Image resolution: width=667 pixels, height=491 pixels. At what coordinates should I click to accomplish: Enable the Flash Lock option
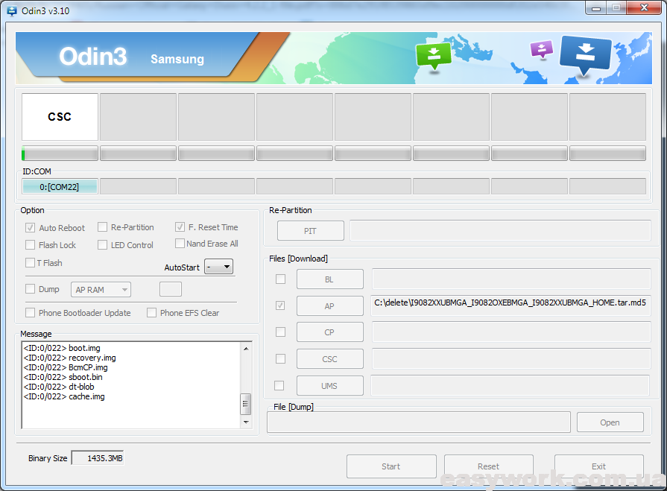[31, 245]
